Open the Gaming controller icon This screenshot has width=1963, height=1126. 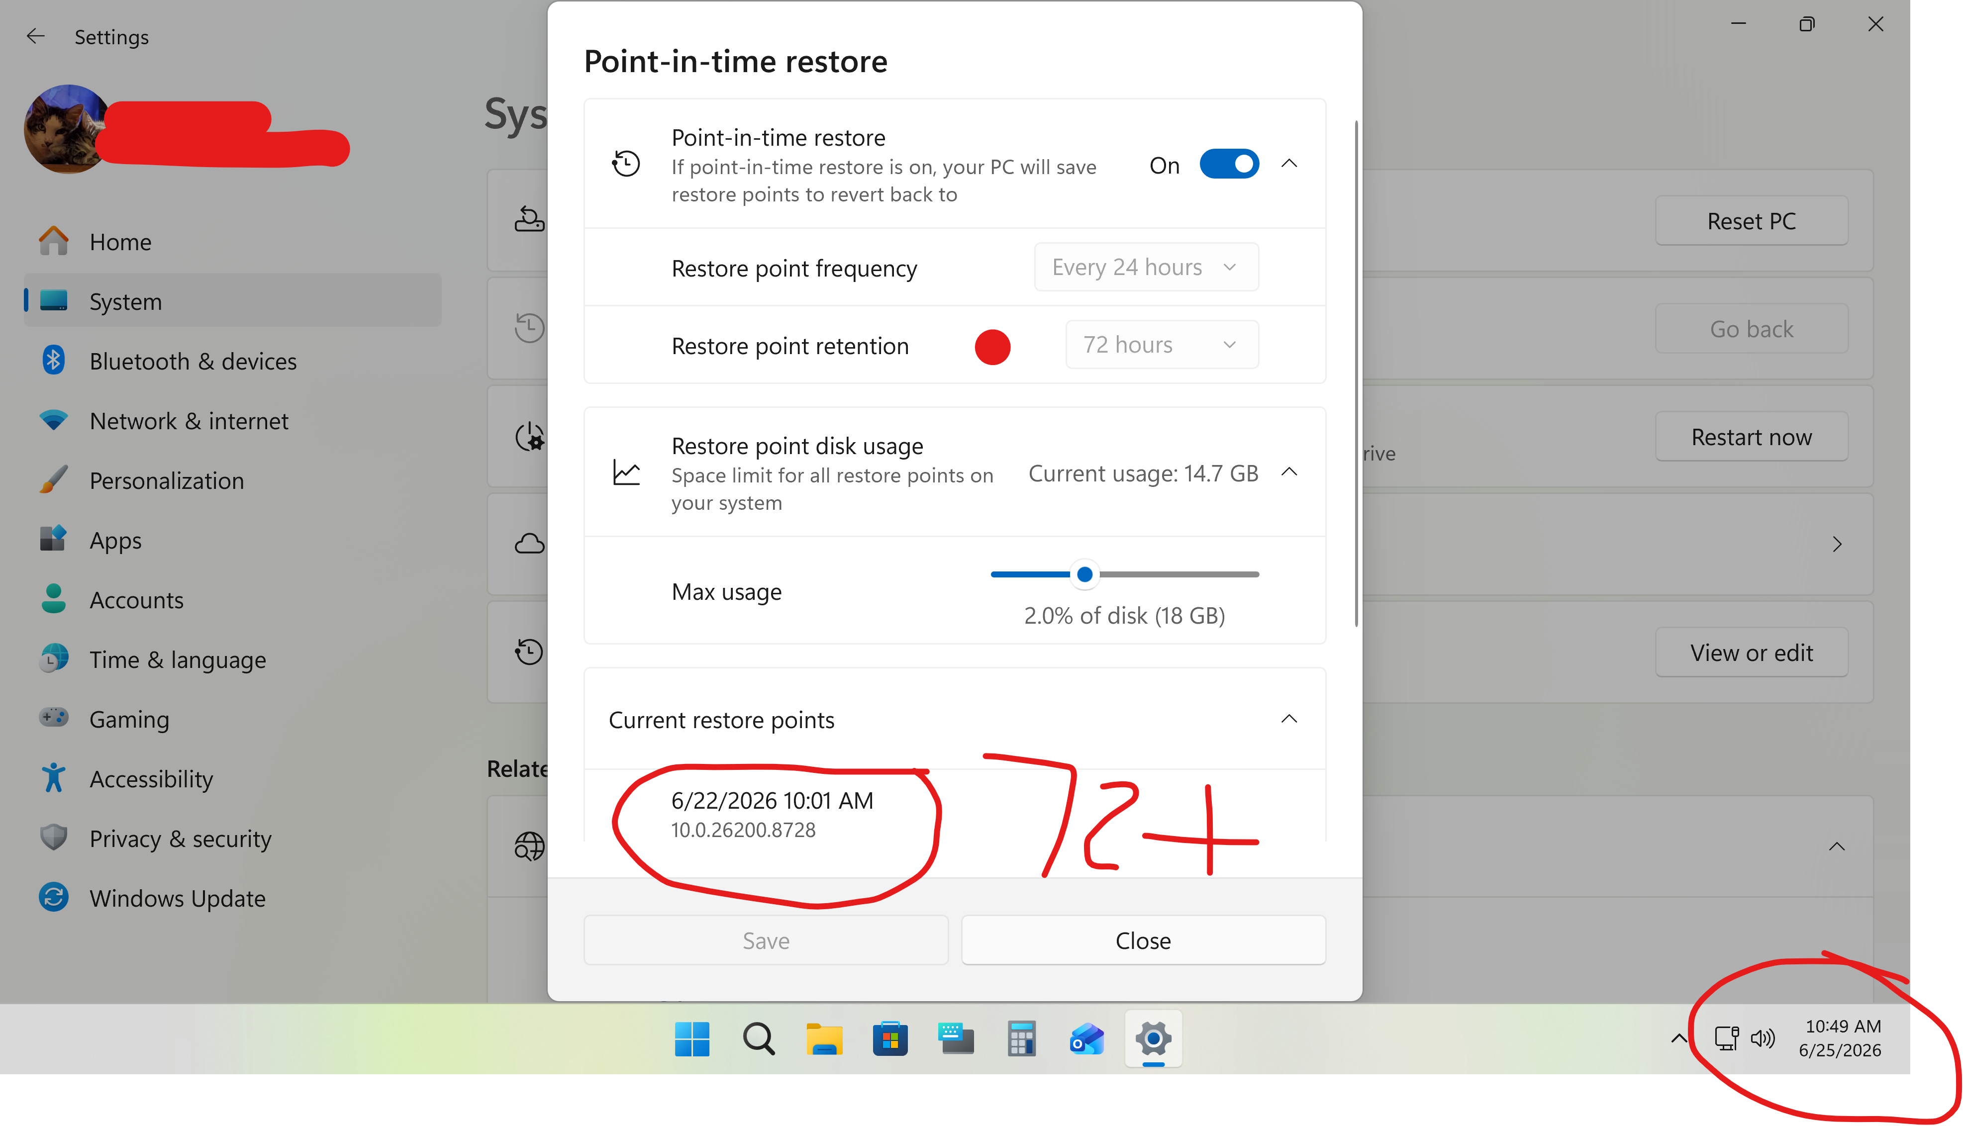pos(53,718)
